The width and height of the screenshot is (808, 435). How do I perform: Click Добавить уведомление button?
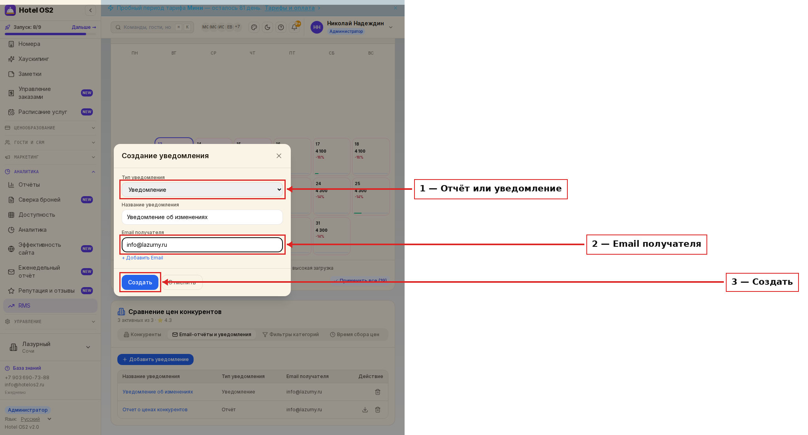pyautogui.click(x=155, y=359)
